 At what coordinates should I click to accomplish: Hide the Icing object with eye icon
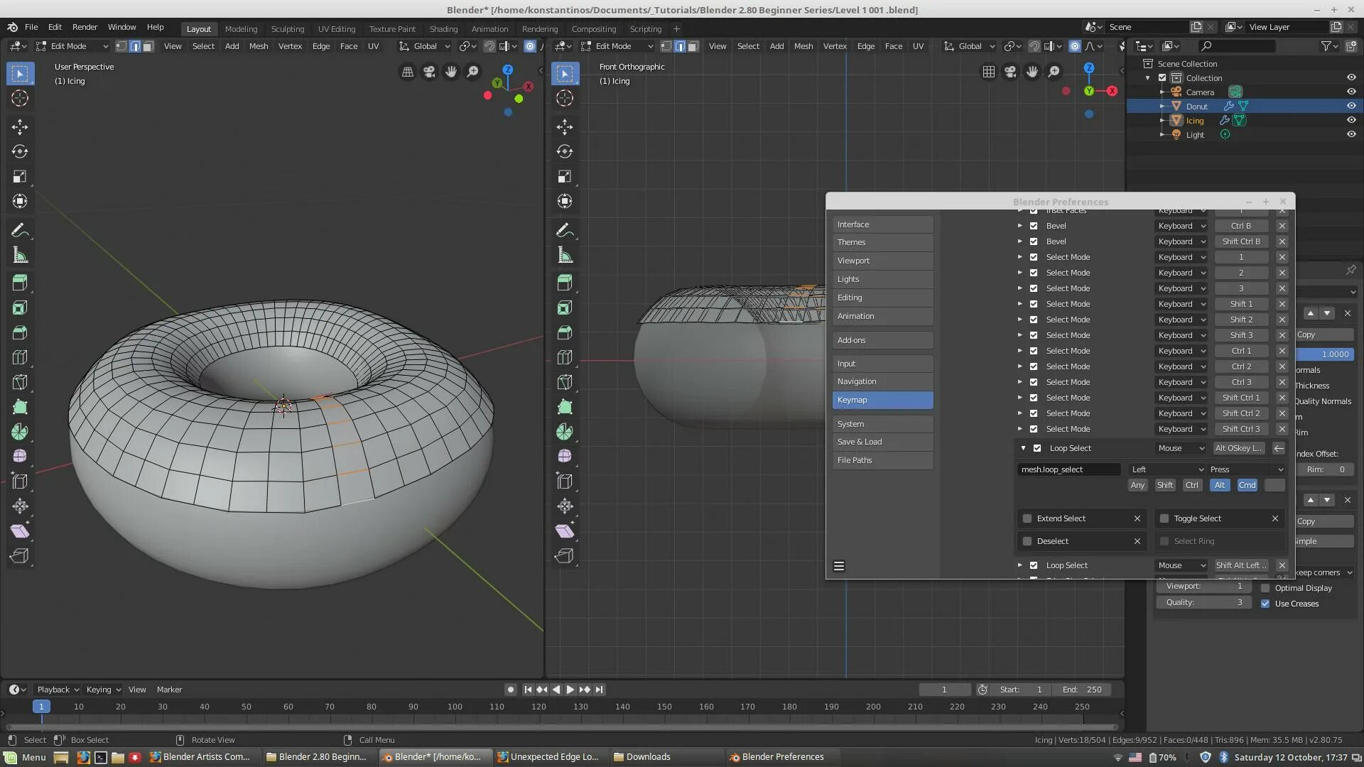pyautogui.click(x=1351, y=120)
